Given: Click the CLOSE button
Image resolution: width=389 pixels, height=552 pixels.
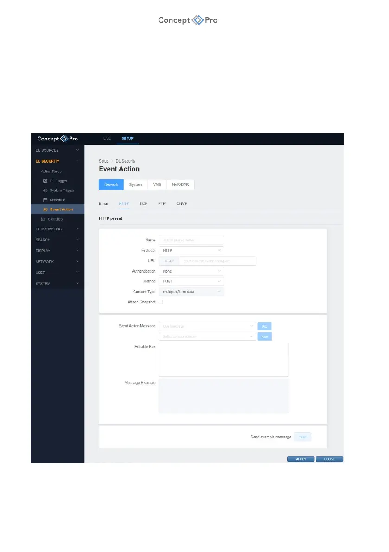Looking at the screenshot, I should click(x=329, y=459).
